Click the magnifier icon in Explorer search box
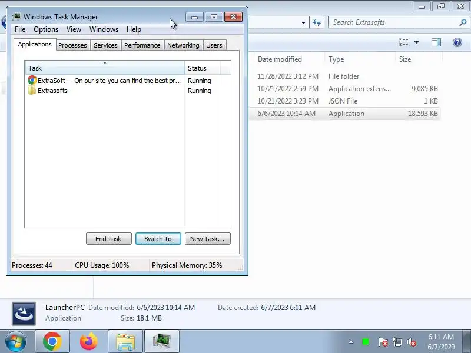The image size is (471, 353). [463, 22]
